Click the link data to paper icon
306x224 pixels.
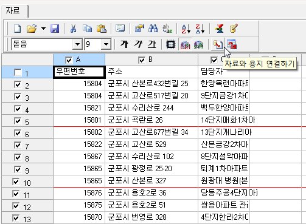coord(218,44)
